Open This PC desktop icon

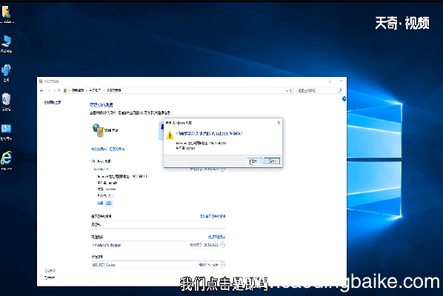pos(6,44)
